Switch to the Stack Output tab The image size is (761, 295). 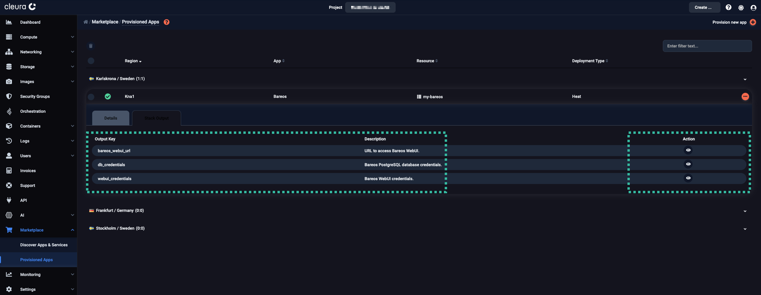[x=157, y=118]
